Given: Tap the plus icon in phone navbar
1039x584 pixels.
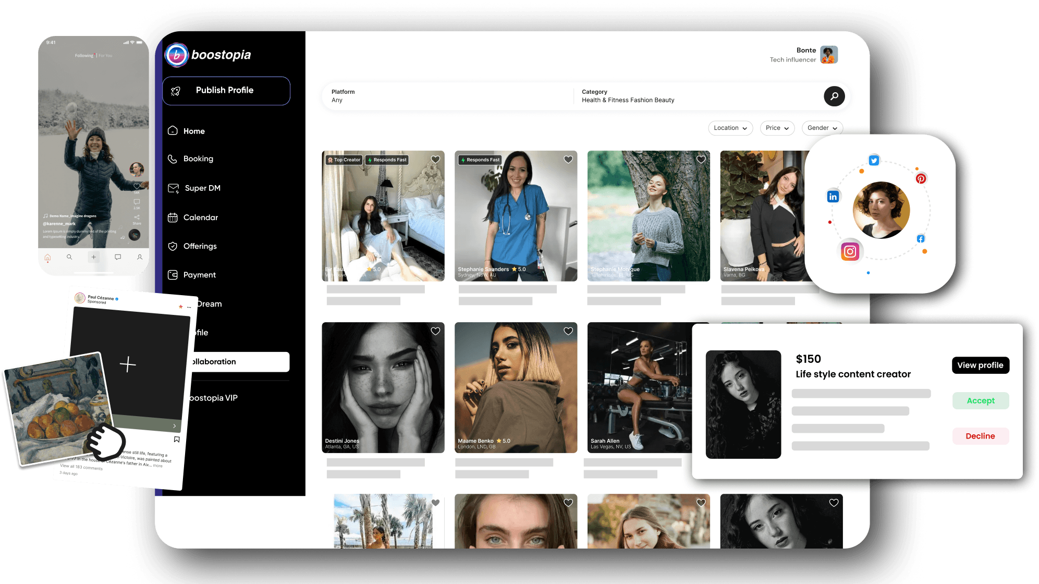Looking at the screenshot, I should click(93, 257).
